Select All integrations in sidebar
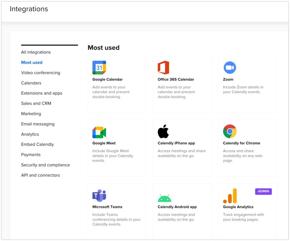The width and height of the screenshot is (290, 241). 36,52
